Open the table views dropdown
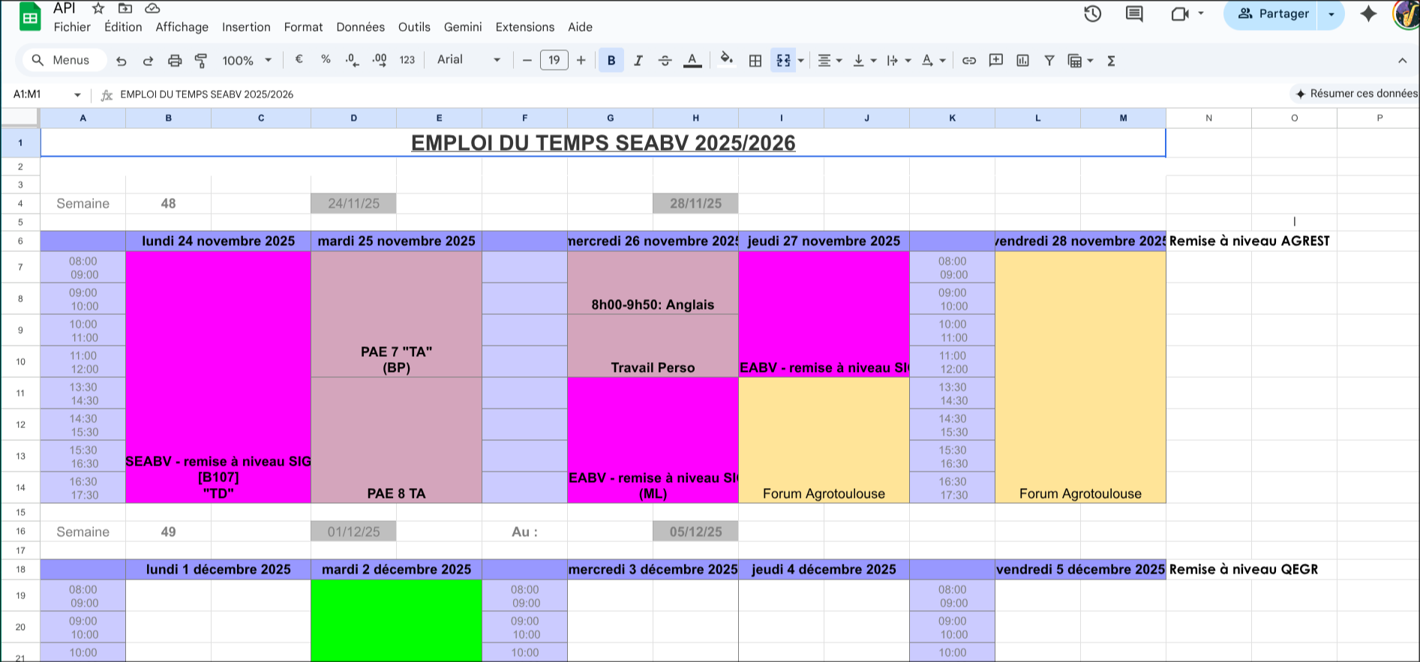The height and width of the screenshot is (662, 1420). point(1080,61)
